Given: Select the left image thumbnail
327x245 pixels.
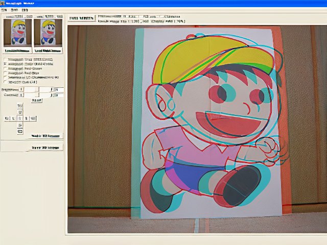Looking at the screenshot, I should coord(17,33).
